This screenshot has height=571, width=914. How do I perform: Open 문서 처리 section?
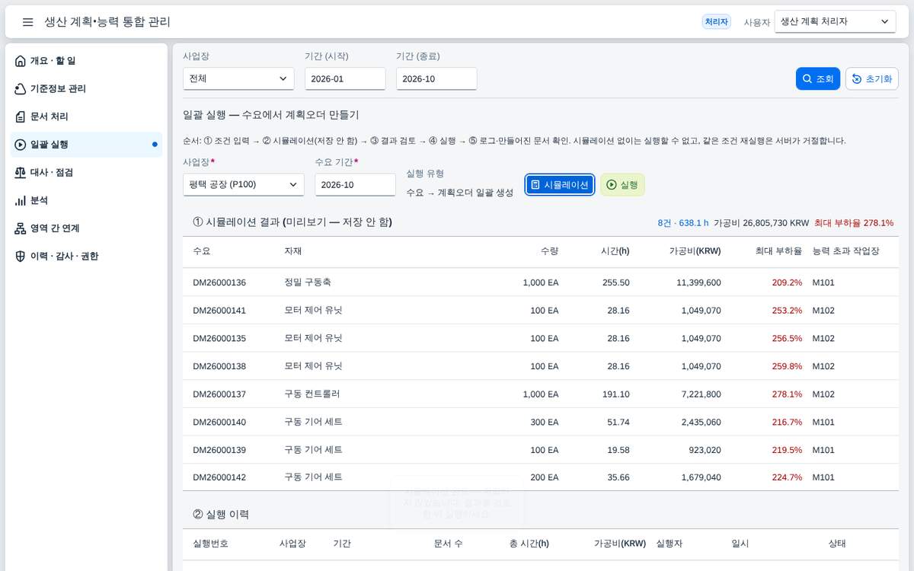(x=86, y=116)
